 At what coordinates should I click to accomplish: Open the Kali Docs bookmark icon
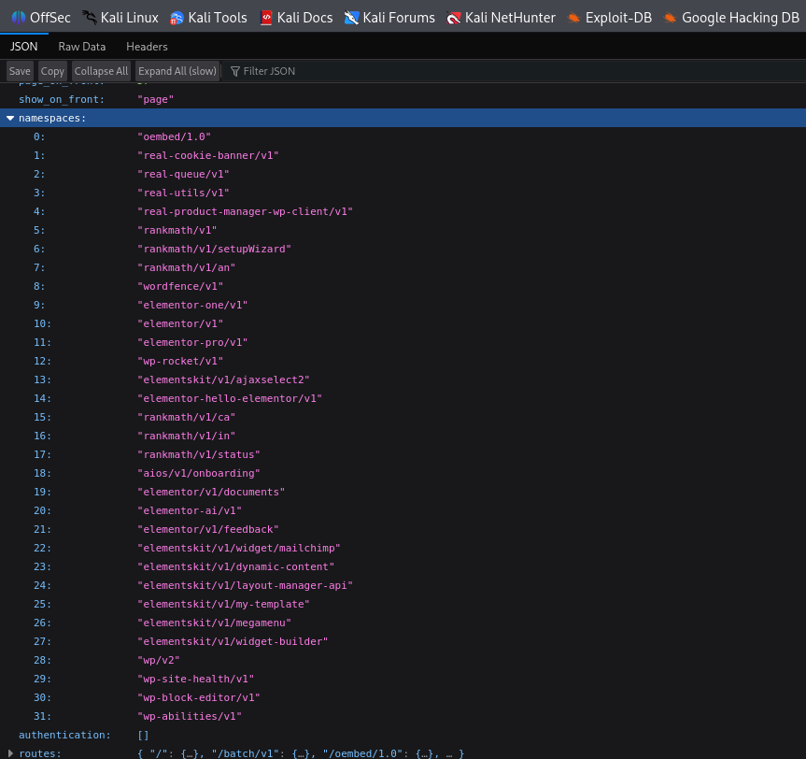click(x=266, y=17)
